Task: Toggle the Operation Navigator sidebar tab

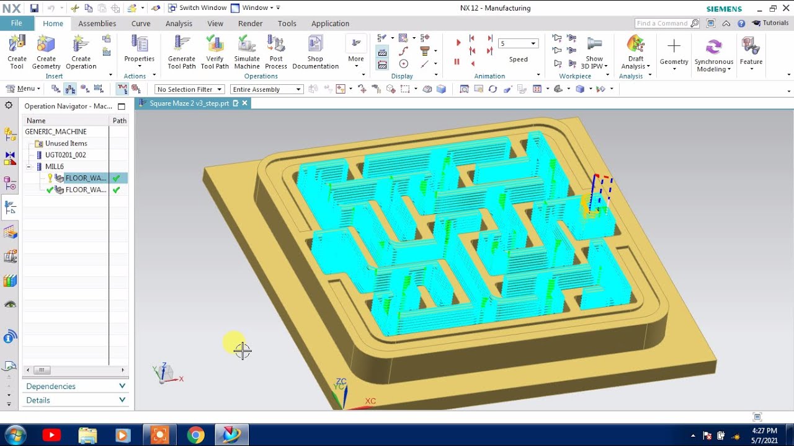Action: coord(10,208)
